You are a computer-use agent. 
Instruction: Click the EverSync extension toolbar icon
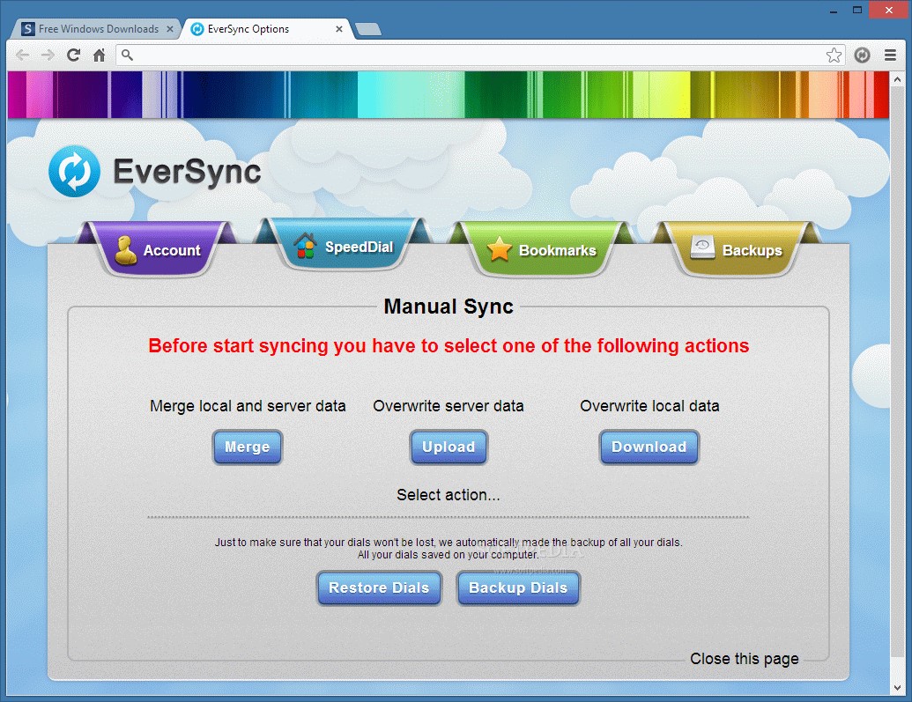(x=862, y=55)
